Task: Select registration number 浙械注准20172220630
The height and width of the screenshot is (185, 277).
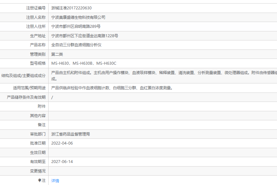Action: pyautogui.click(x=72, y=8)
